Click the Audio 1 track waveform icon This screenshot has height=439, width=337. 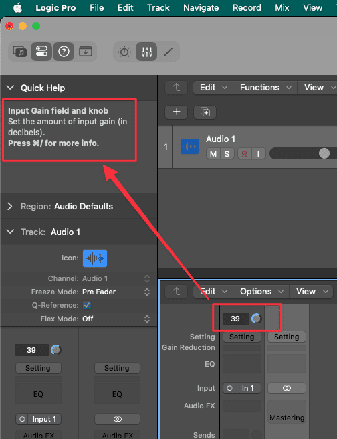(x=190, y=147)
